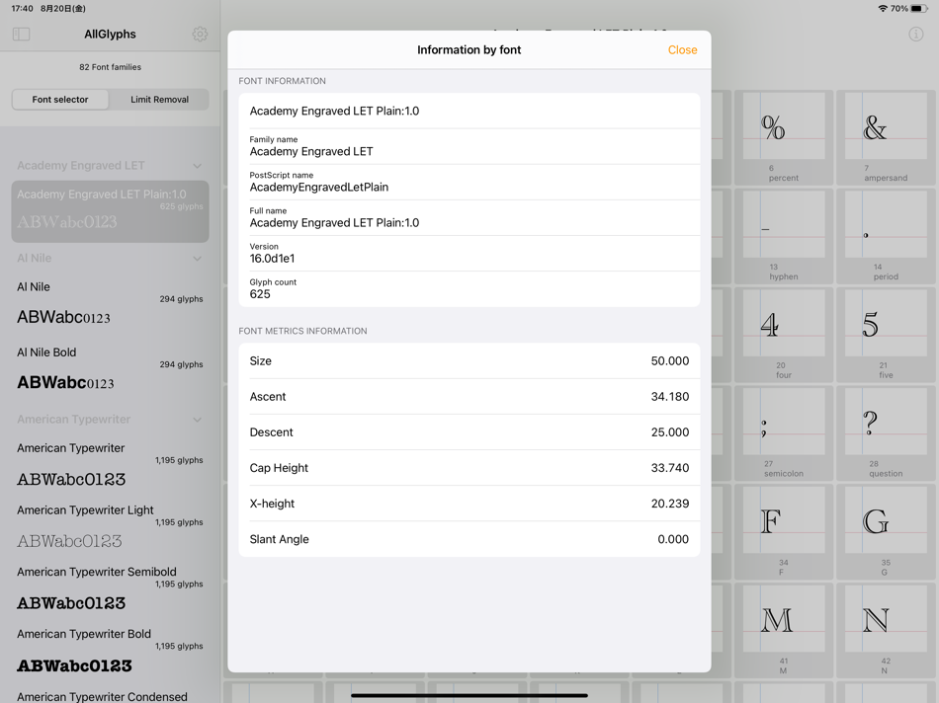Collapse the Academy Engraved LET family chevron
Screen dimensions: 939x703
(x=197, y=166)
